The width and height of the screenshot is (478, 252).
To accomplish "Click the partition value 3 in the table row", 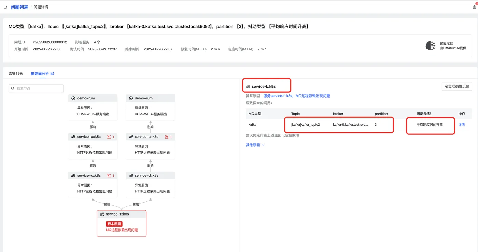I will pyautogui.click(x=376, y=125).
